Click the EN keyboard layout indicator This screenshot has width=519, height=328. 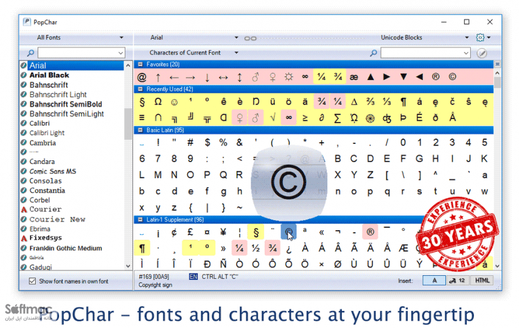(193, 277)
